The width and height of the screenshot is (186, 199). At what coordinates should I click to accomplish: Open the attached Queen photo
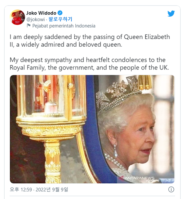(92, 129)
